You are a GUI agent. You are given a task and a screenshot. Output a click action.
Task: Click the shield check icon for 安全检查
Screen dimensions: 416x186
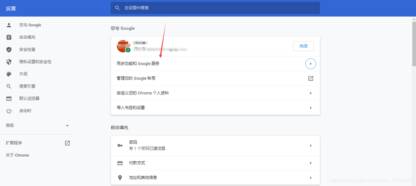(x=9, y=50)
